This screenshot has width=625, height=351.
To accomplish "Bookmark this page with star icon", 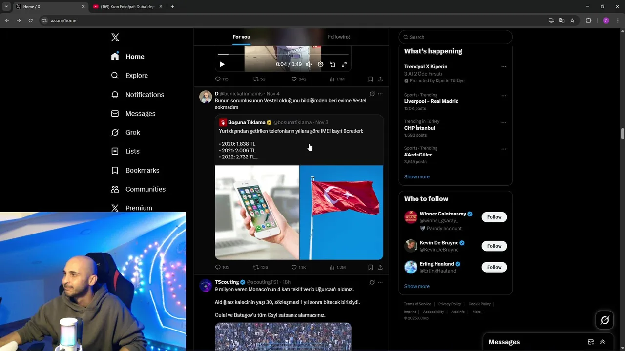I will [x=572, y=20].
